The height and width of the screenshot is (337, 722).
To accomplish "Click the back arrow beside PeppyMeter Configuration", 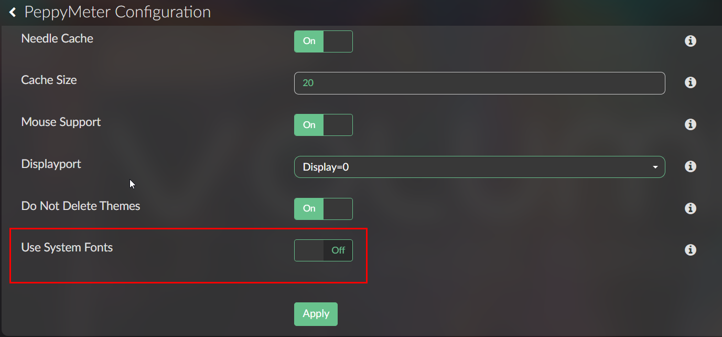I will tap(13, 12).
